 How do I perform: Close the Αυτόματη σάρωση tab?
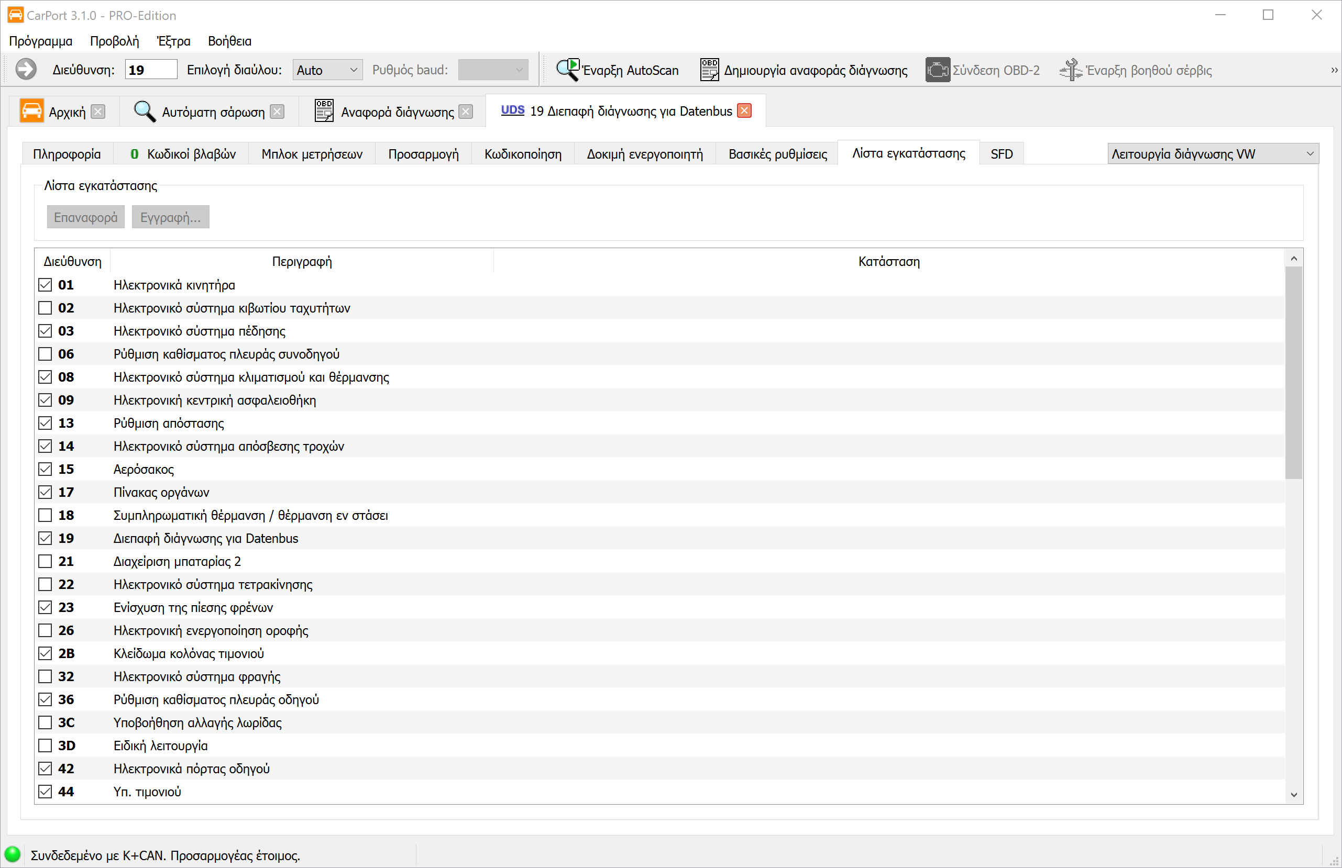277,112
